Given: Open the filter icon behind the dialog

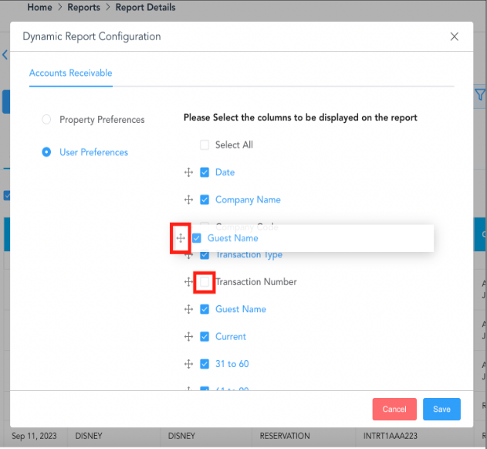Looking at the screenshot, I should click(x=479, y=95).
